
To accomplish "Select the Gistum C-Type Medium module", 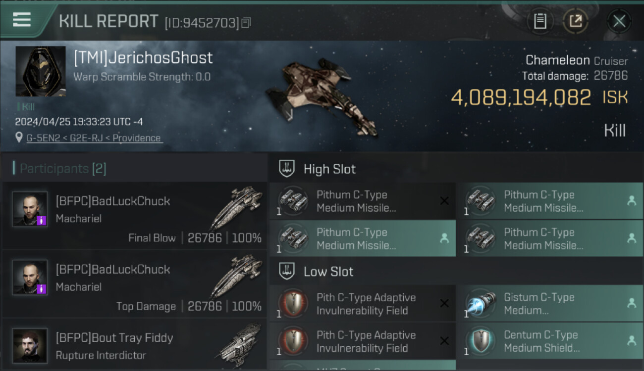I will click(x=550, y=304).
